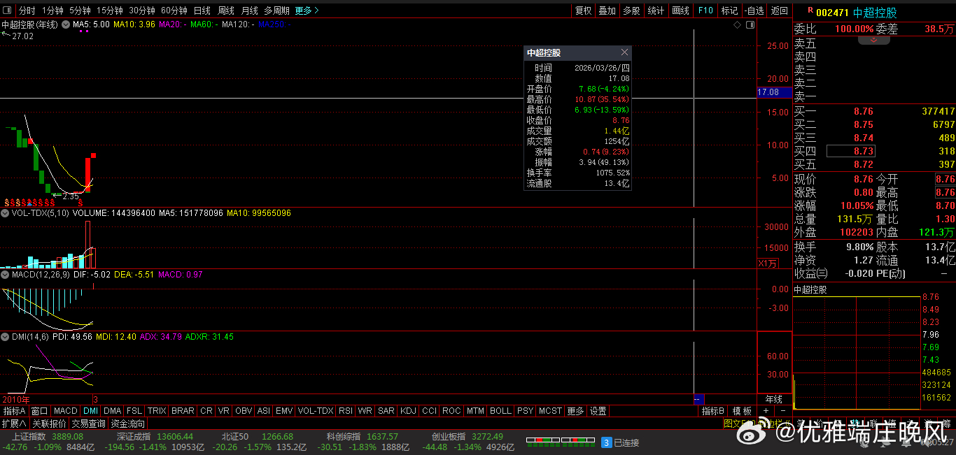Select the 指标B tab
Screen dimensions: 956x455
pos(714,411)
